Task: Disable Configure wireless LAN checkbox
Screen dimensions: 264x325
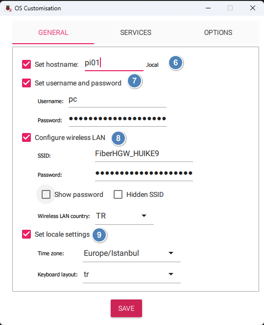Action: (26, 137)
